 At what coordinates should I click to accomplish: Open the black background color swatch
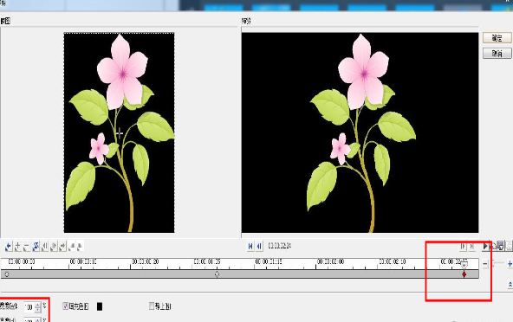(100, 306)
